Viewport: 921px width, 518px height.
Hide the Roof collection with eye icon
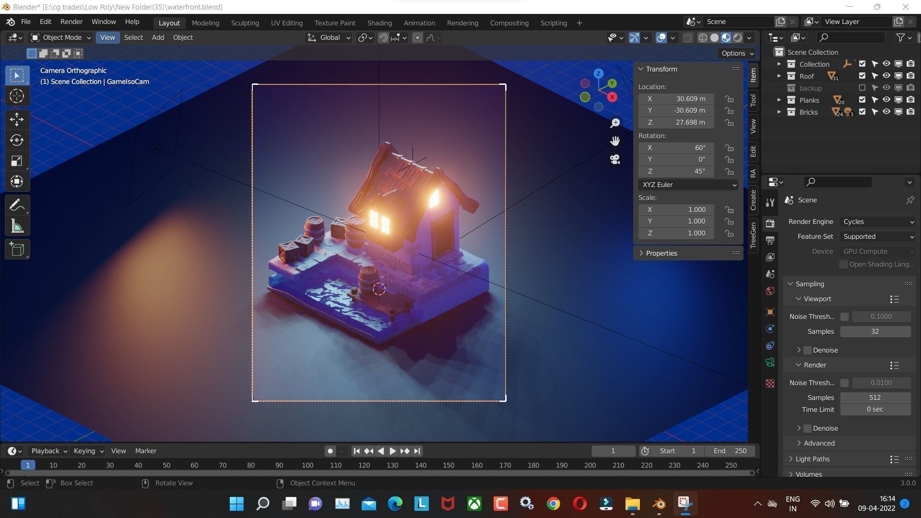[886, 76]
